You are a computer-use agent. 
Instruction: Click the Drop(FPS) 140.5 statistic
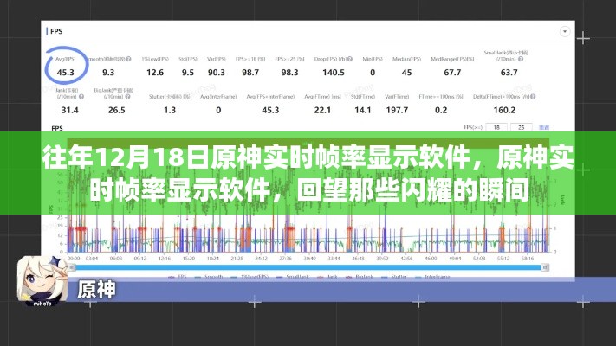pos(334,72)
